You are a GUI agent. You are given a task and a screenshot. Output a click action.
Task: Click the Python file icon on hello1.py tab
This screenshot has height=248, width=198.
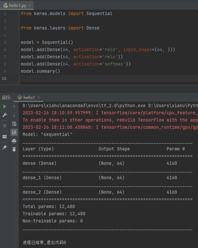6,6
